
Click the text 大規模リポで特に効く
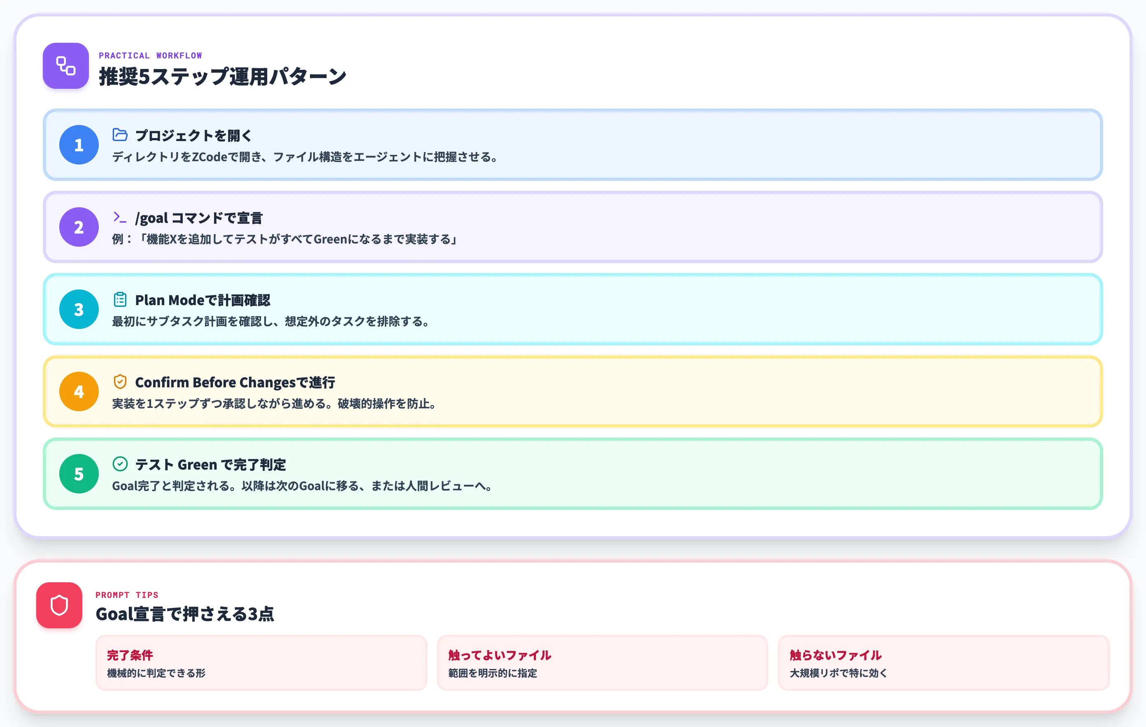tap(839, 673)
